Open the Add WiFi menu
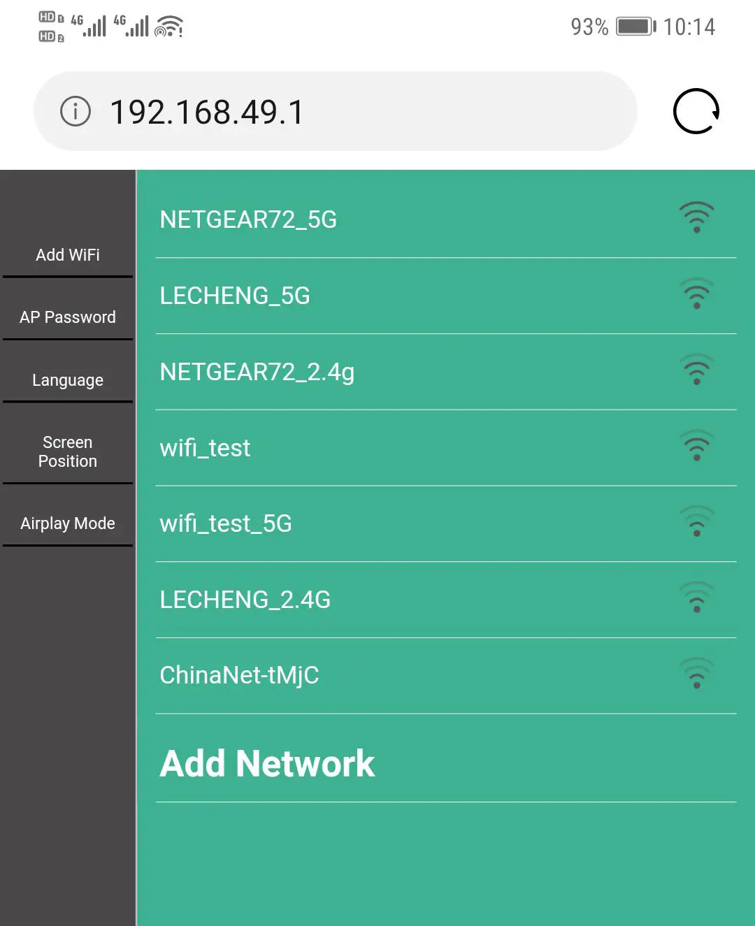This screenshot has width=755, height=926. 68,255
